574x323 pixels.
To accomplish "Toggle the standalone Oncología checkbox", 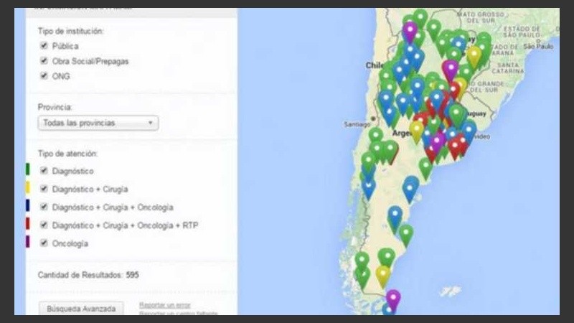I will point(44,243).
